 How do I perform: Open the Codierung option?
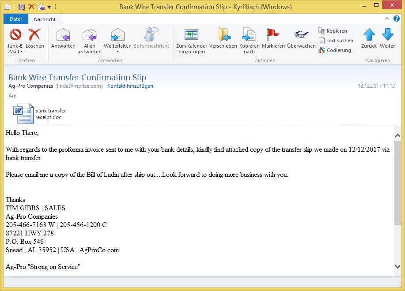(x=335, y=50)
